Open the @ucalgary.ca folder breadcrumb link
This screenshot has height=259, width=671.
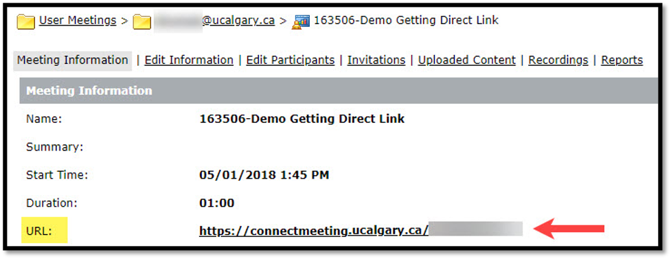point(214,20)
